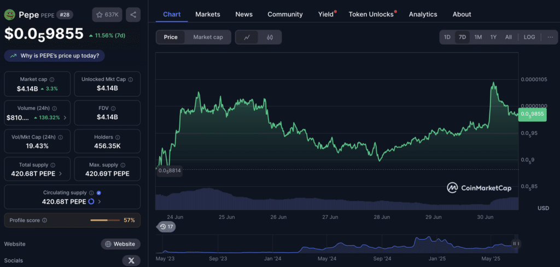
Task: Click the historical overview mini chart
Action: pos(336,244)
